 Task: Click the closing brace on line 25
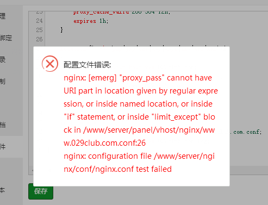coord(61,30)
